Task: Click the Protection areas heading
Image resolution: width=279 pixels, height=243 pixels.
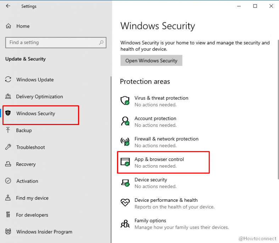Action: click(x=145, y=81)
